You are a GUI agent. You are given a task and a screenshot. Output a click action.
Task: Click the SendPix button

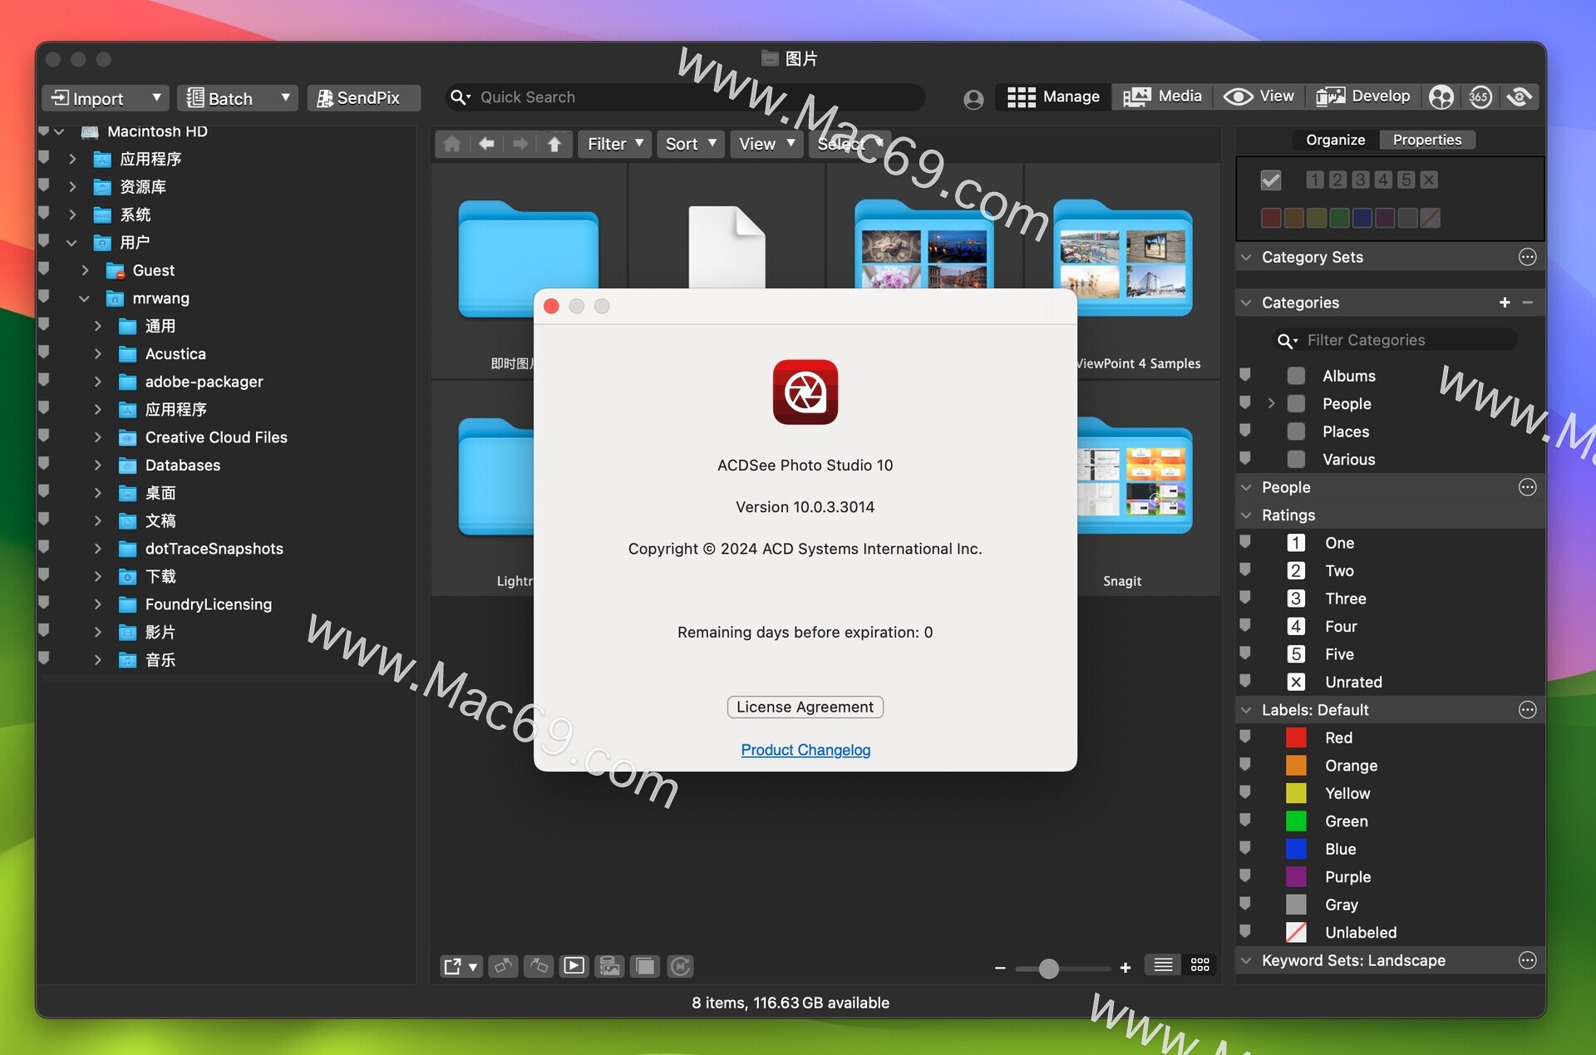pyautogui.click(x=364, y=98)
